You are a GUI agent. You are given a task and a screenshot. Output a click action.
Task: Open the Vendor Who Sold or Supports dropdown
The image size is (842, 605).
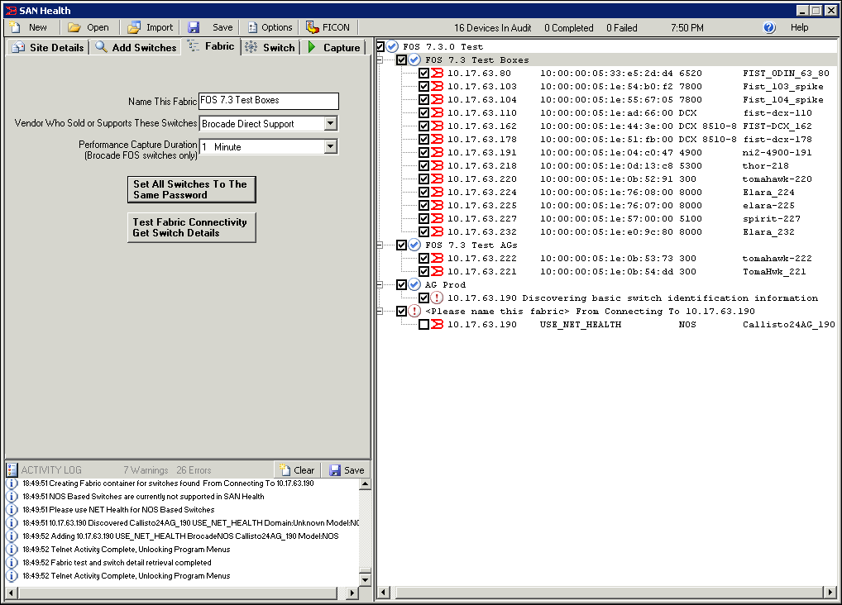point(330,123)
